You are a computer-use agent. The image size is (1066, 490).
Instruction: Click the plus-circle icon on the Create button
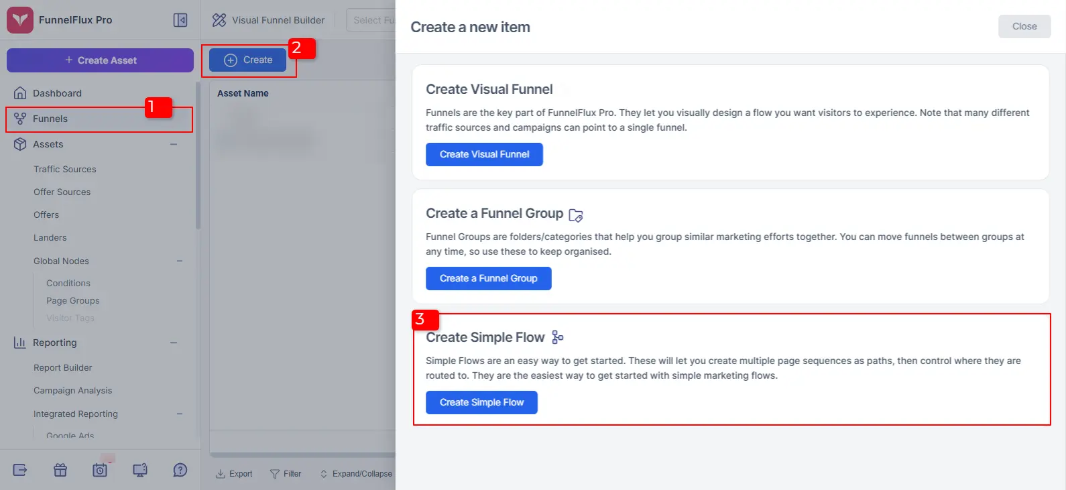[231, 60]
